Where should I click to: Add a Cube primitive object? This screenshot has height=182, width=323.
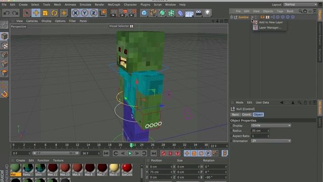(144, 13)
